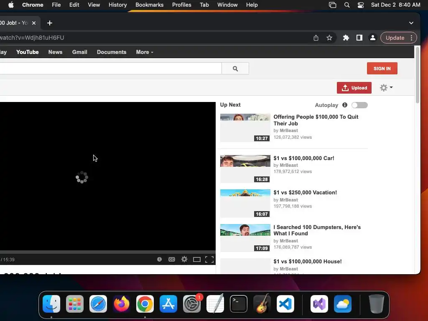Open Spotlight search in menu bar
Viewport: 428px width, 321px height.
click(346, 5)
